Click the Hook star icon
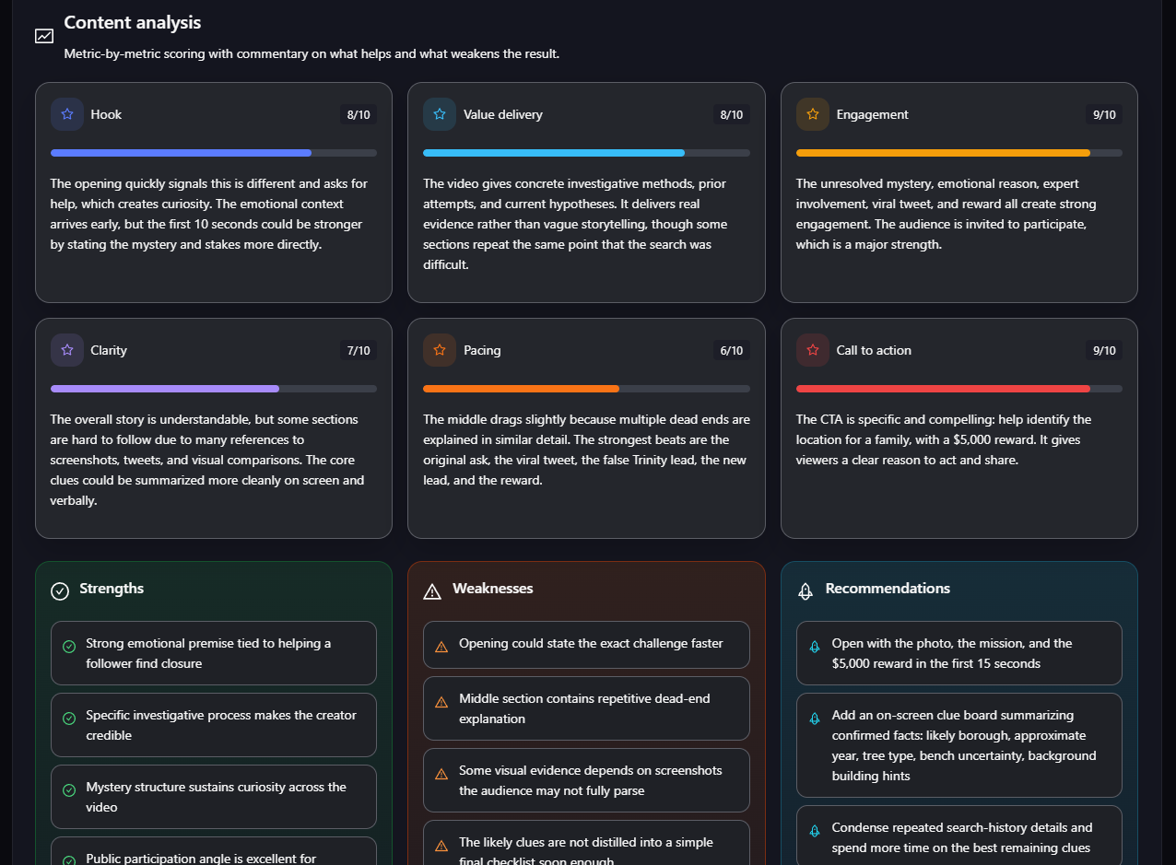 [x=67, y=114]
